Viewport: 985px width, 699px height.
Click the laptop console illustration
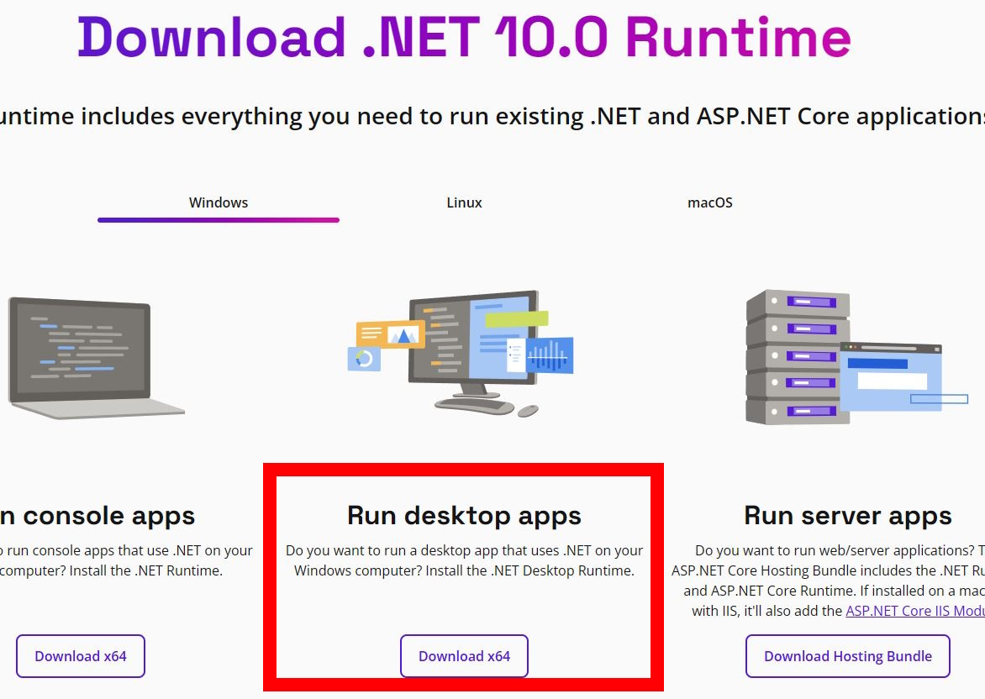click(x=94, y=358)
